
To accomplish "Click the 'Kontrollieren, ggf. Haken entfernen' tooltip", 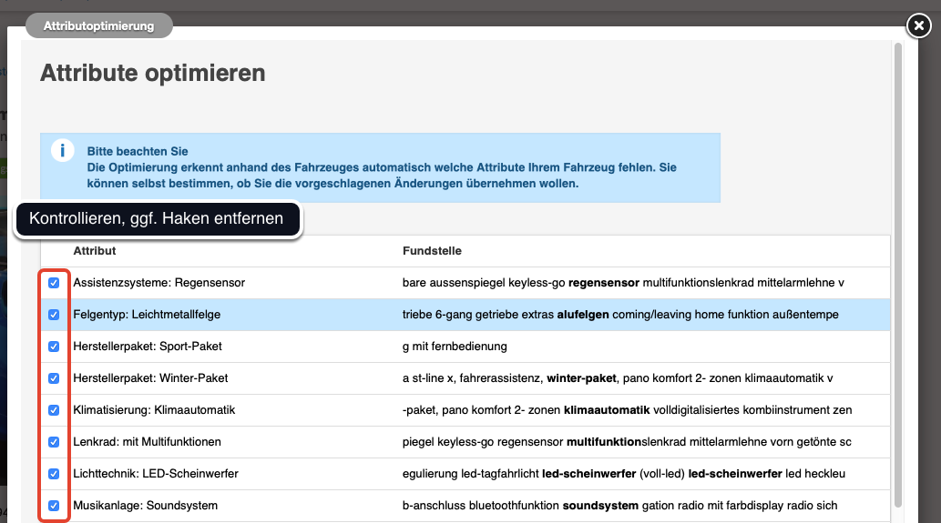I will click(157, 219).
